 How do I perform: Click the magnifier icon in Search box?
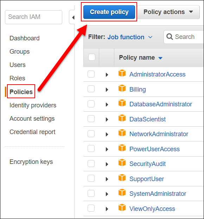point(170,37)
